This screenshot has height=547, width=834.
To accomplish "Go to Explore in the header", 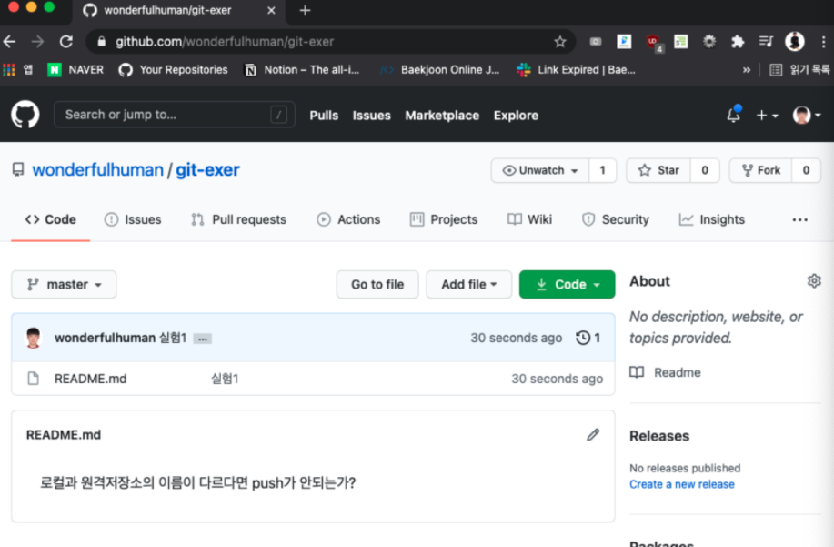I will point(516,116).
